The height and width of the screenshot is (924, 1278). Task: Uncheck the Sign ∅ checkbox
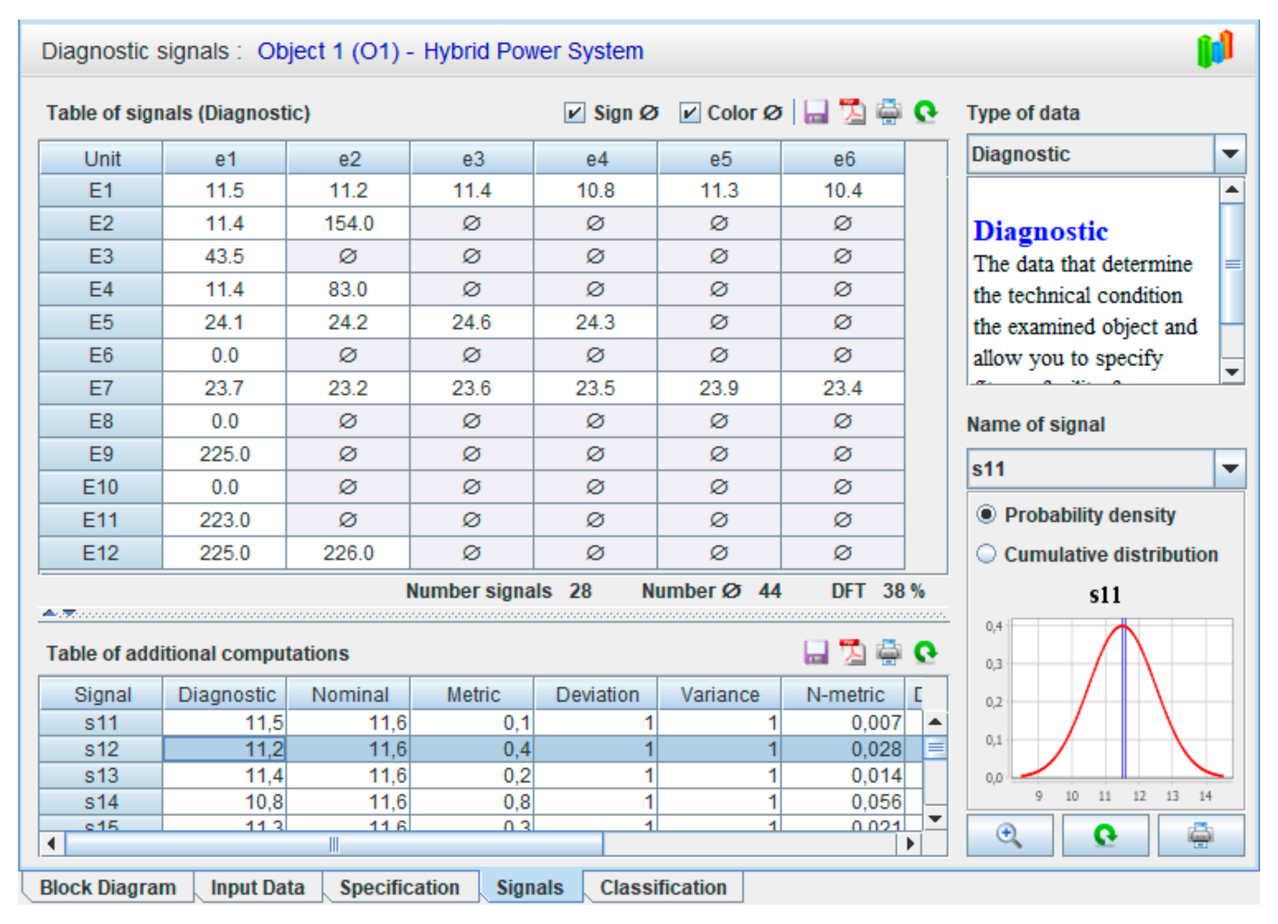tap(574, 113)
